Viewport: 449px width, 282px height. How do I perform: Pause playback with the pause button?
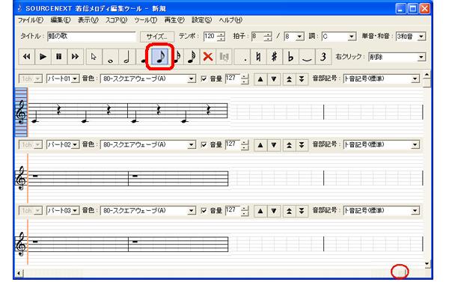[59, 57]
